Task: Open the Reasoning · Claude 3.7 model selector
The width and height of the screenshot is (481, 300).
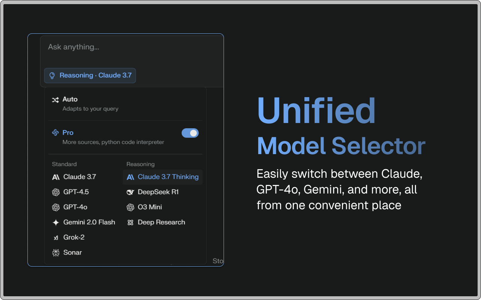Action: coord(90,75)
